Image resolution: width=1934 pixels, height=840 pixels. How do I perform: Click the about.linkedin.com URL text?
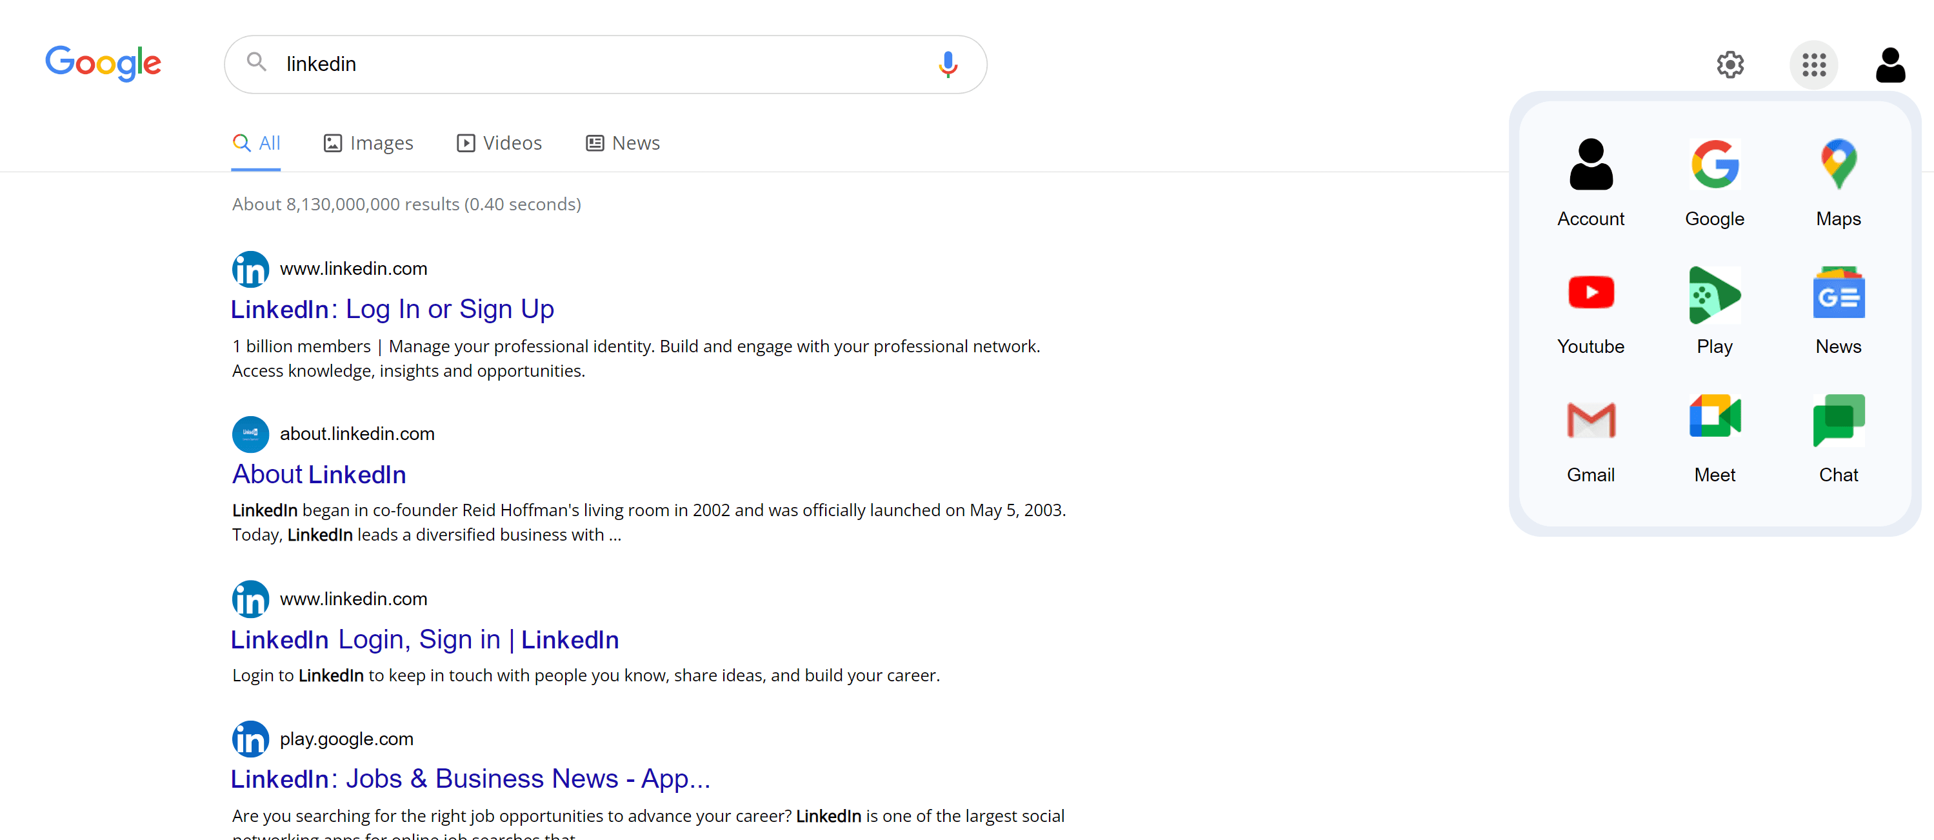pos(357,434)
